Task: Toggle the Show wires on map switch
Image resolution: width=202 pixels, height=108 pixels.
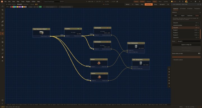Action: coord(199,53)
